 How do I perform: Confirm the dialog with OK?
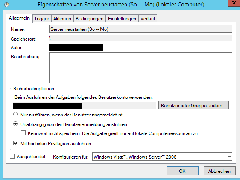[x=182, y=171]
